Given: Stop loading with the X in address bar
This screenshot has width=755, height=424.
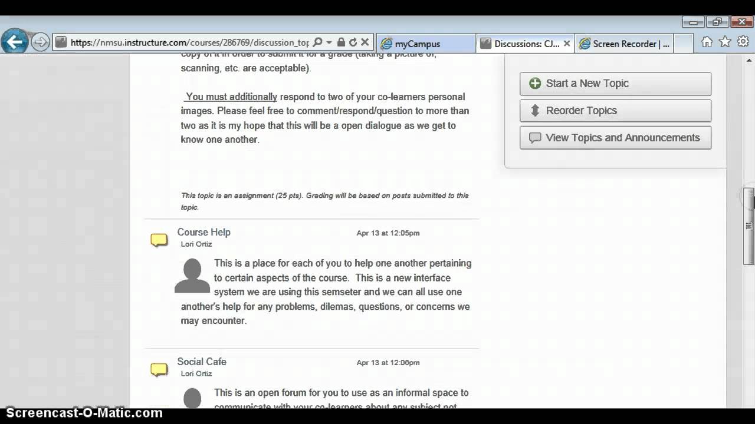Looking at the screenshot, I should [365, 42].
